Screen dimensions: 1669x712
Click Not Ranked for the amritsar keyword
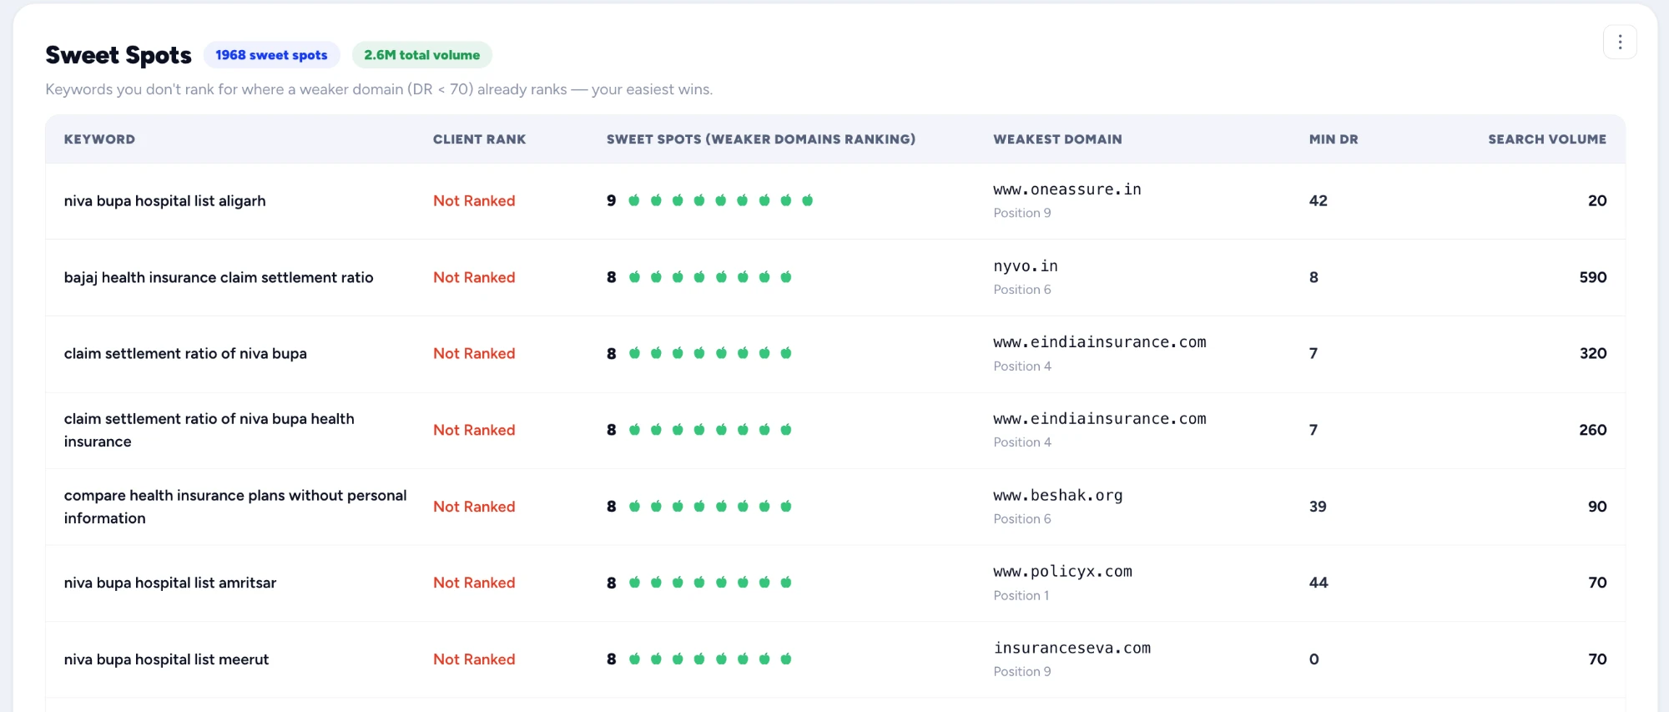click(474, 583)
